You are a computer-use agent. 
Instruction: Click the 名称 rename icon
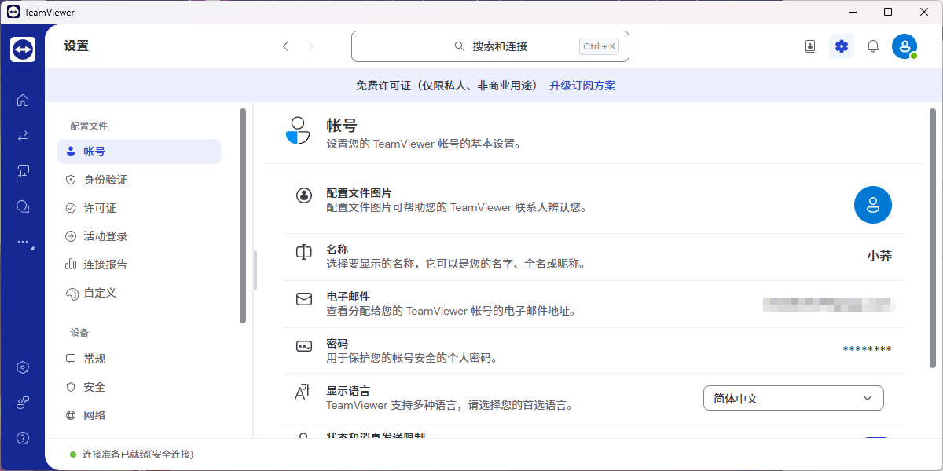pos(304,252)
